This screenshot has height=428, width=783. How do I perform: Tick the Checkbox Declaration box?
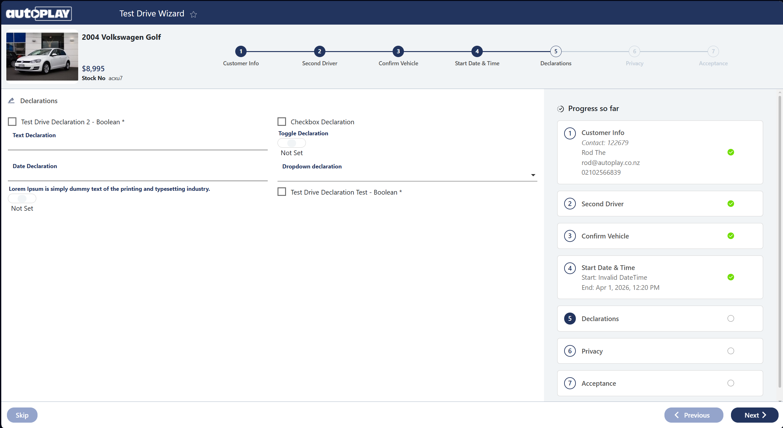[282, 122]
